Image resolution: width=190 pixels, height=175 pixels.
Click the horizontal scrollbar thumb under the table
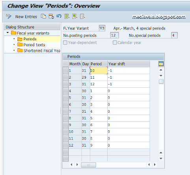pyautogui.click(x=89, y=165)
